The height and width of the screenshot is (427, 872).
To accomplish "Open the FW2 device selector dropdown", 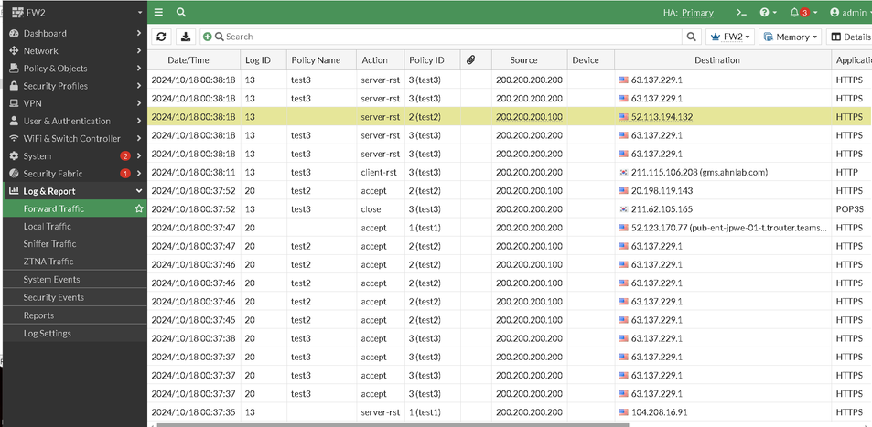I will [730, 37].
